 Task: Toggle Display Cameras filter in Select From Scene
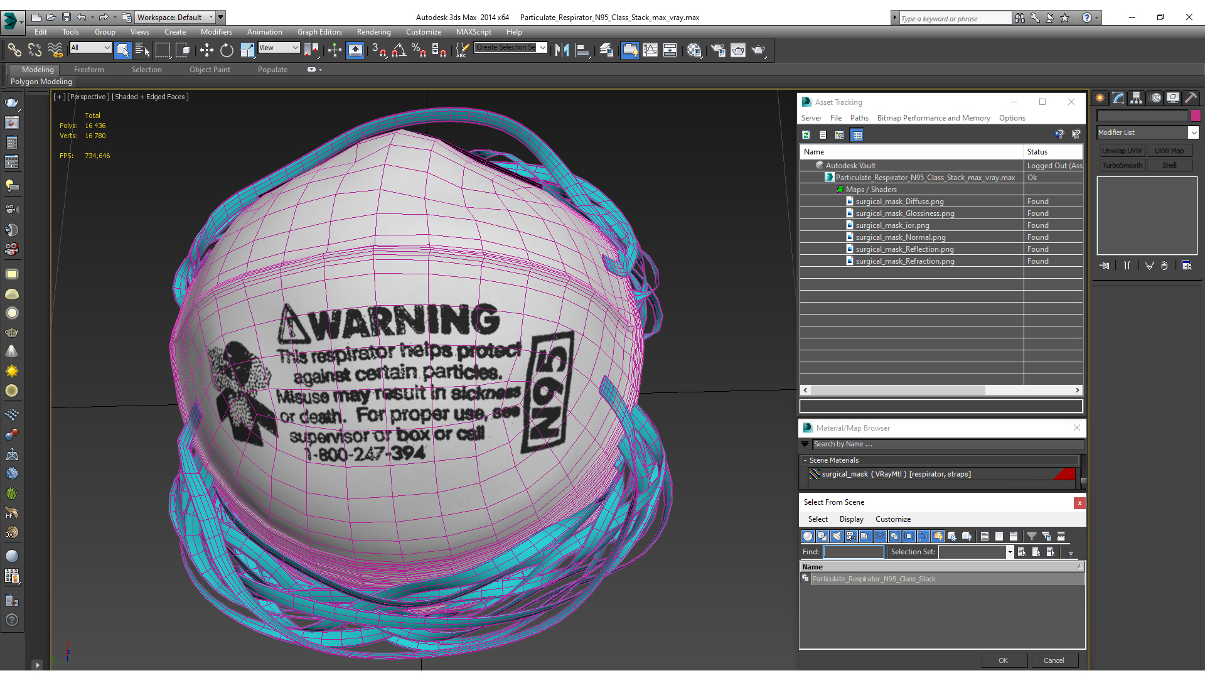(851, 536)
